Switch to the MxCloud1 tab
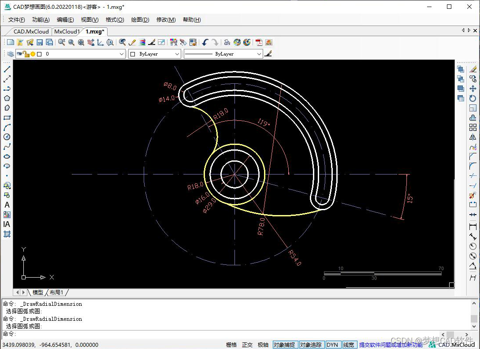The width and height of the screenshot is (480, 349). coord(67,32)
